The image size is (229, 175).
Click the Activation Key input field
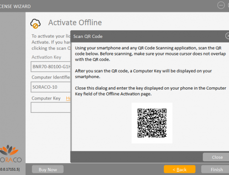[51, 67]
